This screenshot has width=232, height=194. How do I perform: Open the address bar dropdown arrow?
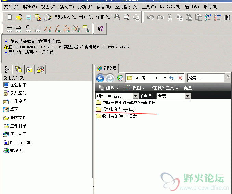click(x=165, y=78)
